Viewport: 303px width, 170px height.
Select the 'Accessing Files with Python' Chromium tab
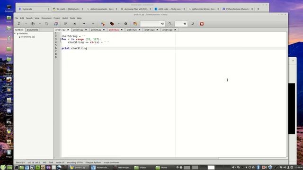point(136,9)
